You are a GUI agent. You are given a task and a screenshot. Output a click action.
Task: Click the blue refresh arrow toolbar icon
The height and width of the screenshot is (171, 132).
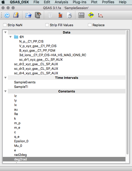tap(7, 15)
